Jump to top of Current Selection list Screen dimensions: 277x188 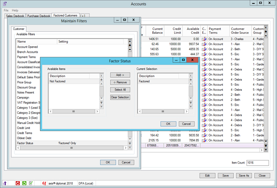click(x=191, y=76)
